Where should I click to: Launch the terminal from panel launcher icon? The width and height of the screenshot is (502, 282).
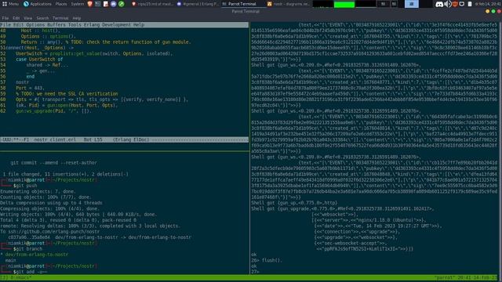pyautogui.click(x=97, y=4)
